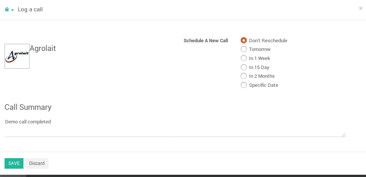The height and width of the screenshot is (177, 366).
Task: Click the dark bar below the dialog
Action: coord(183,176)
